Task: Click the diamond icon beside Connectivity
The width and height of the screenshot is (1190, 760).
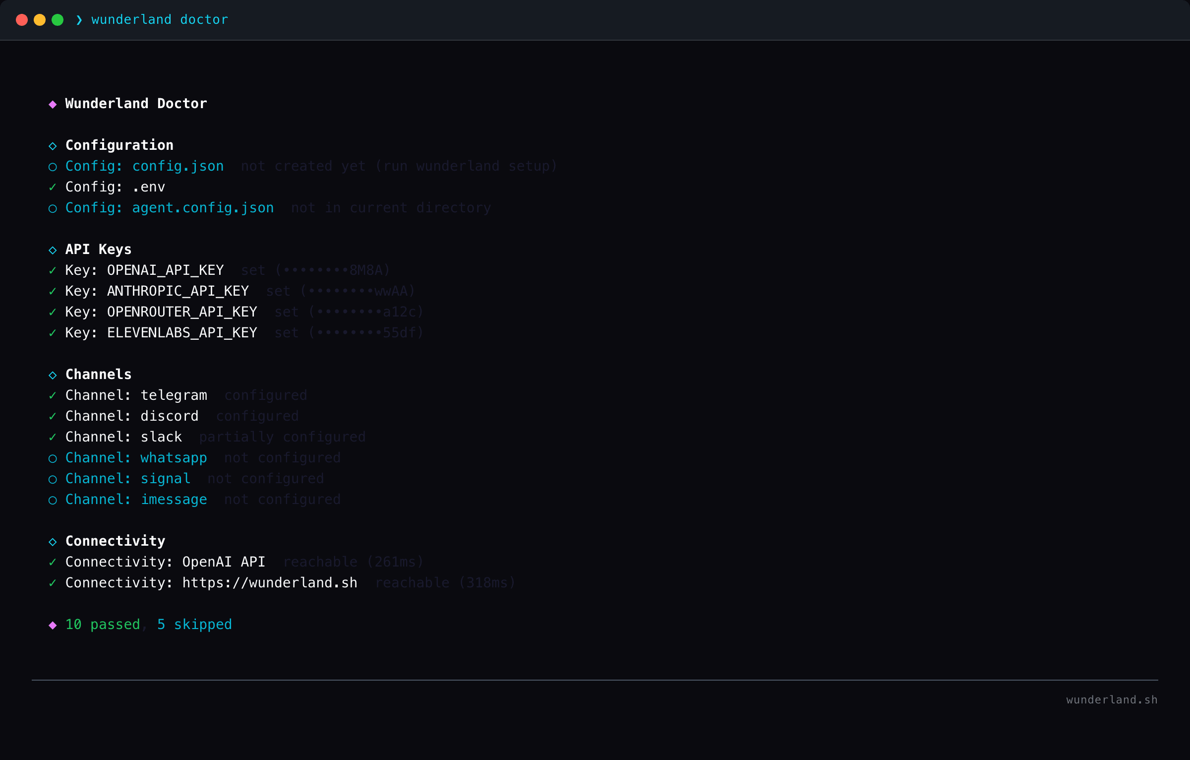Action: coord(53,541)
